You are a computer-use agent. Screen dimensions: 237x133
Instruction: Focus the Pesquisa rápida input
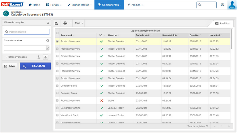pyautogui.click(x=27, y=32)
